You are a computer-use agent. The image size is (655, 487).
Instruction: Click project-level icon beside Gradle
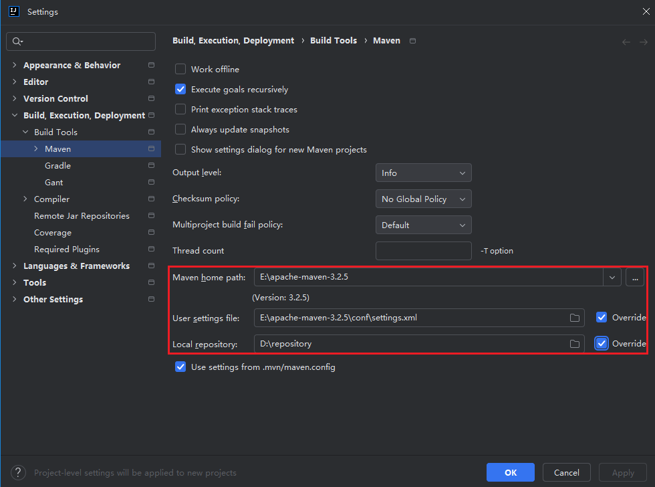(151, 165)
